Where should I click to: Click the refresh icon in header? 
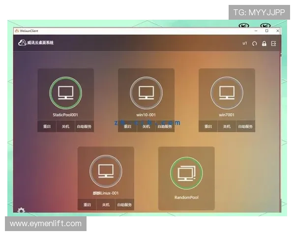click(255, 43)
